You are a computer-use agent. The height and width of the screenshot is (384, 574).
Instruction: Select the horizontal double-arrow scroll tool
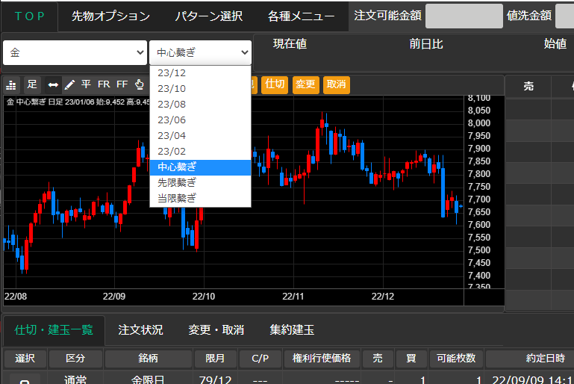[x=52, y=84]
